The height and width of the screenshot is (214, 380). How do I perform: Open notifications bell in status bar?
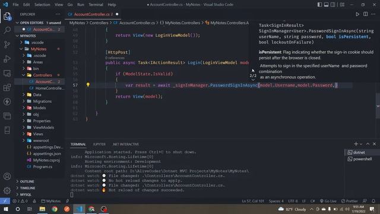coord(373,201)
